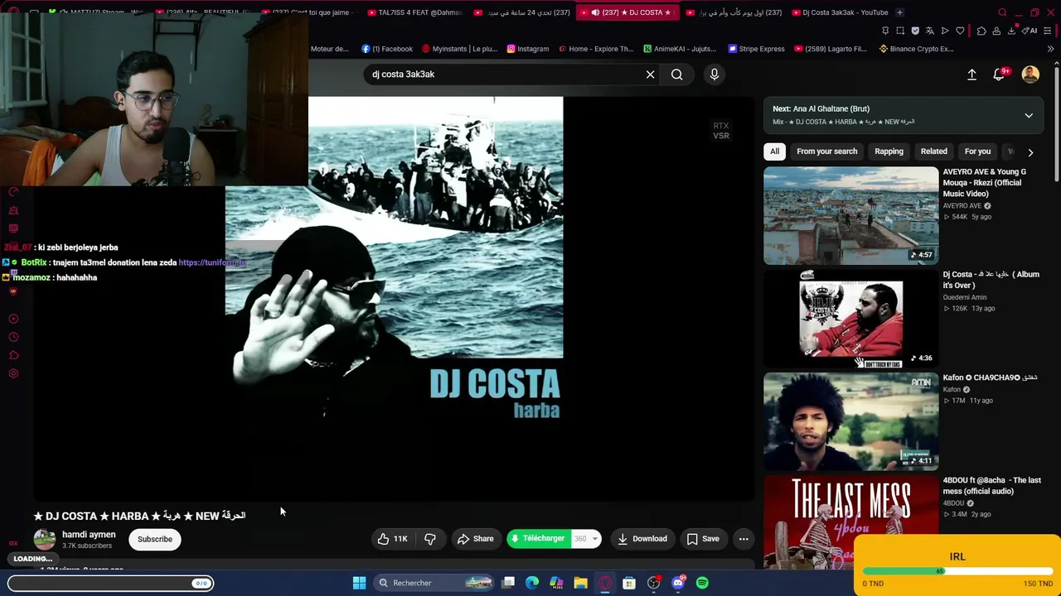Open the Facebook bookmark
Image resolution: width=1061 pixels, height=596 pixels.
pyautogui.click(x=387, y=49)
